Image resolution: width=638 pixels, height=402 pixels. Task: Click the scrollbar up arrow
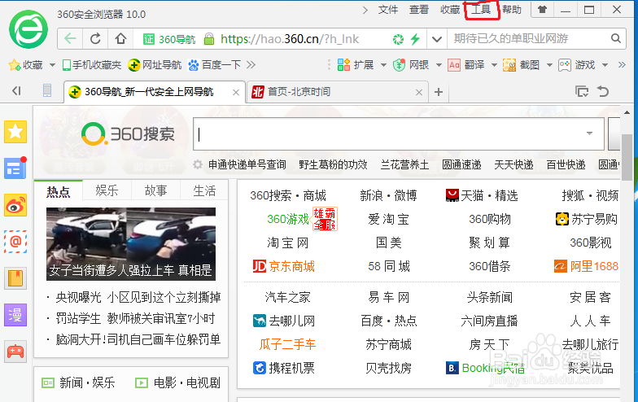(627, 112)
